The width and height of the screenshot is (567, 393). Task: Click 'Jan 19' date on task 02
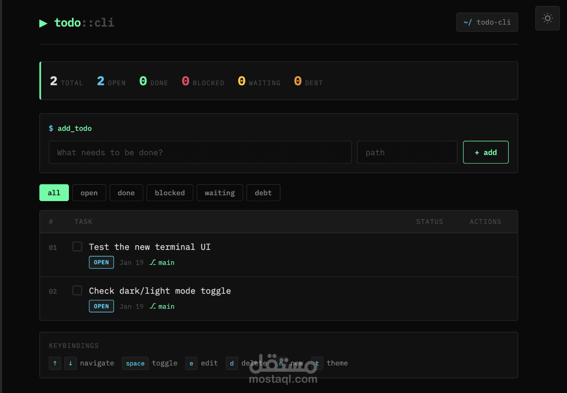click(x=132, y=306)
